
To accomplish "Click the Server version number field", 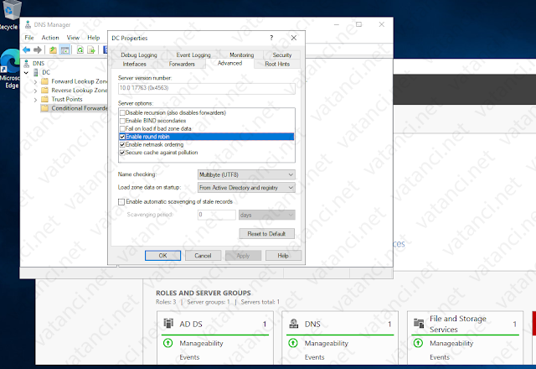I will coord(207,88).
